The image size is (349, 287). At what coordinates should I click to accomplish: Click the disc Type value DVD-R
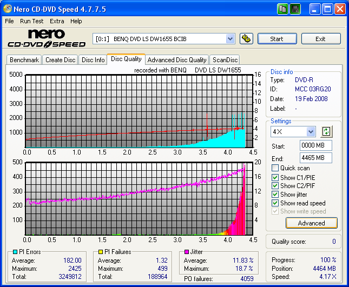pos(304,80)
